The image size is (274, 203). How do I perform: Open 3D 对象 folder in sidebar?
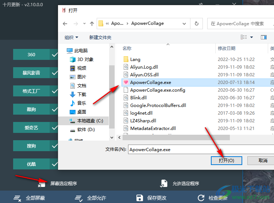click(82, 60)
